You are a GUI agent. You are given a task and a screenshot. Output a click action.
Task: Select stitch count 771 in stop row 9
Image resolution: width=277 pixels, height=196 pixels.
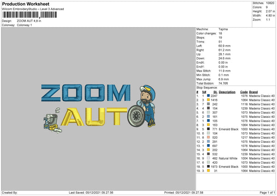coord(215,129)
